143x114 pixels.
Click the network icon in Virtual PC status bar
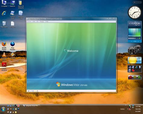pyautogui.click(x=37, y=91)
